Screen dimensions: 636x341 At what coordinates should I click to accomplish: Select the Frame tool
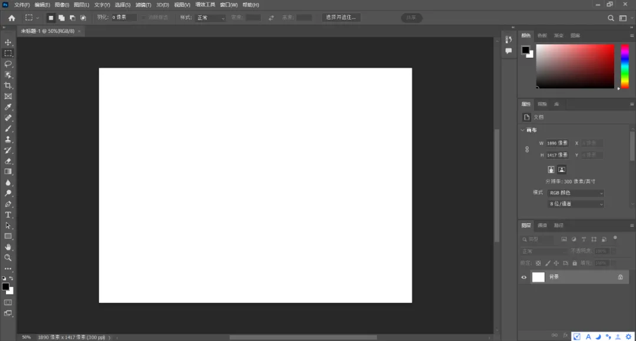tap(8, 96)
